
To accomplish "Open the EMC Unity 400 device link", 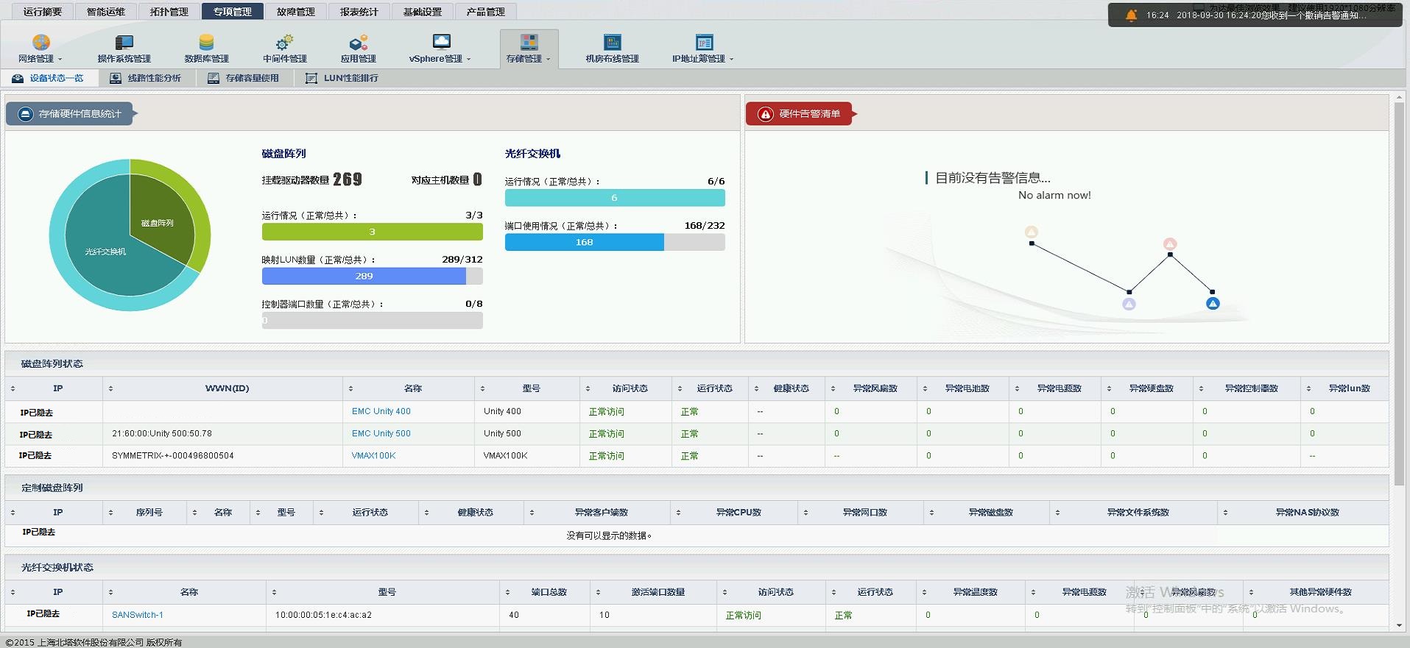I will [x=381, y=411].
